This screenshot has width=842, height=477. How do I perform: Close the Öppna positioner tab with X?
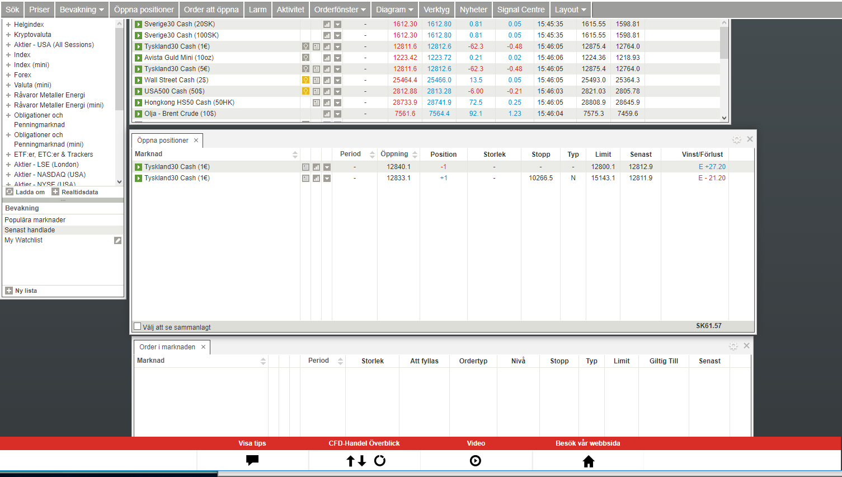tap(196, 141)
